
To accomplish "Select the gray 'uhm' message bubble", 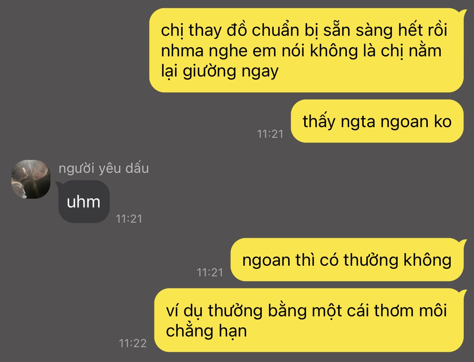I will click(84, 201).
